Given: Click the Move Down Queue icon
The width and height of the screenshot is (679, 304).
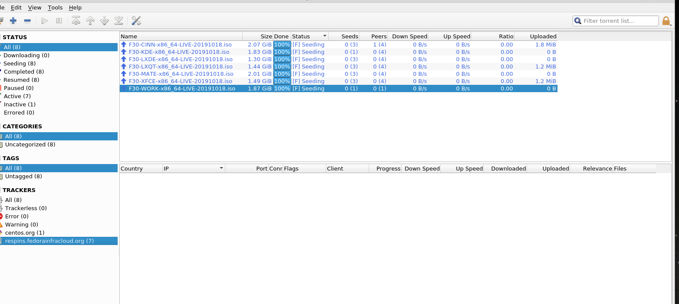Looking at the screenshot, I should (x=105, y=21).
